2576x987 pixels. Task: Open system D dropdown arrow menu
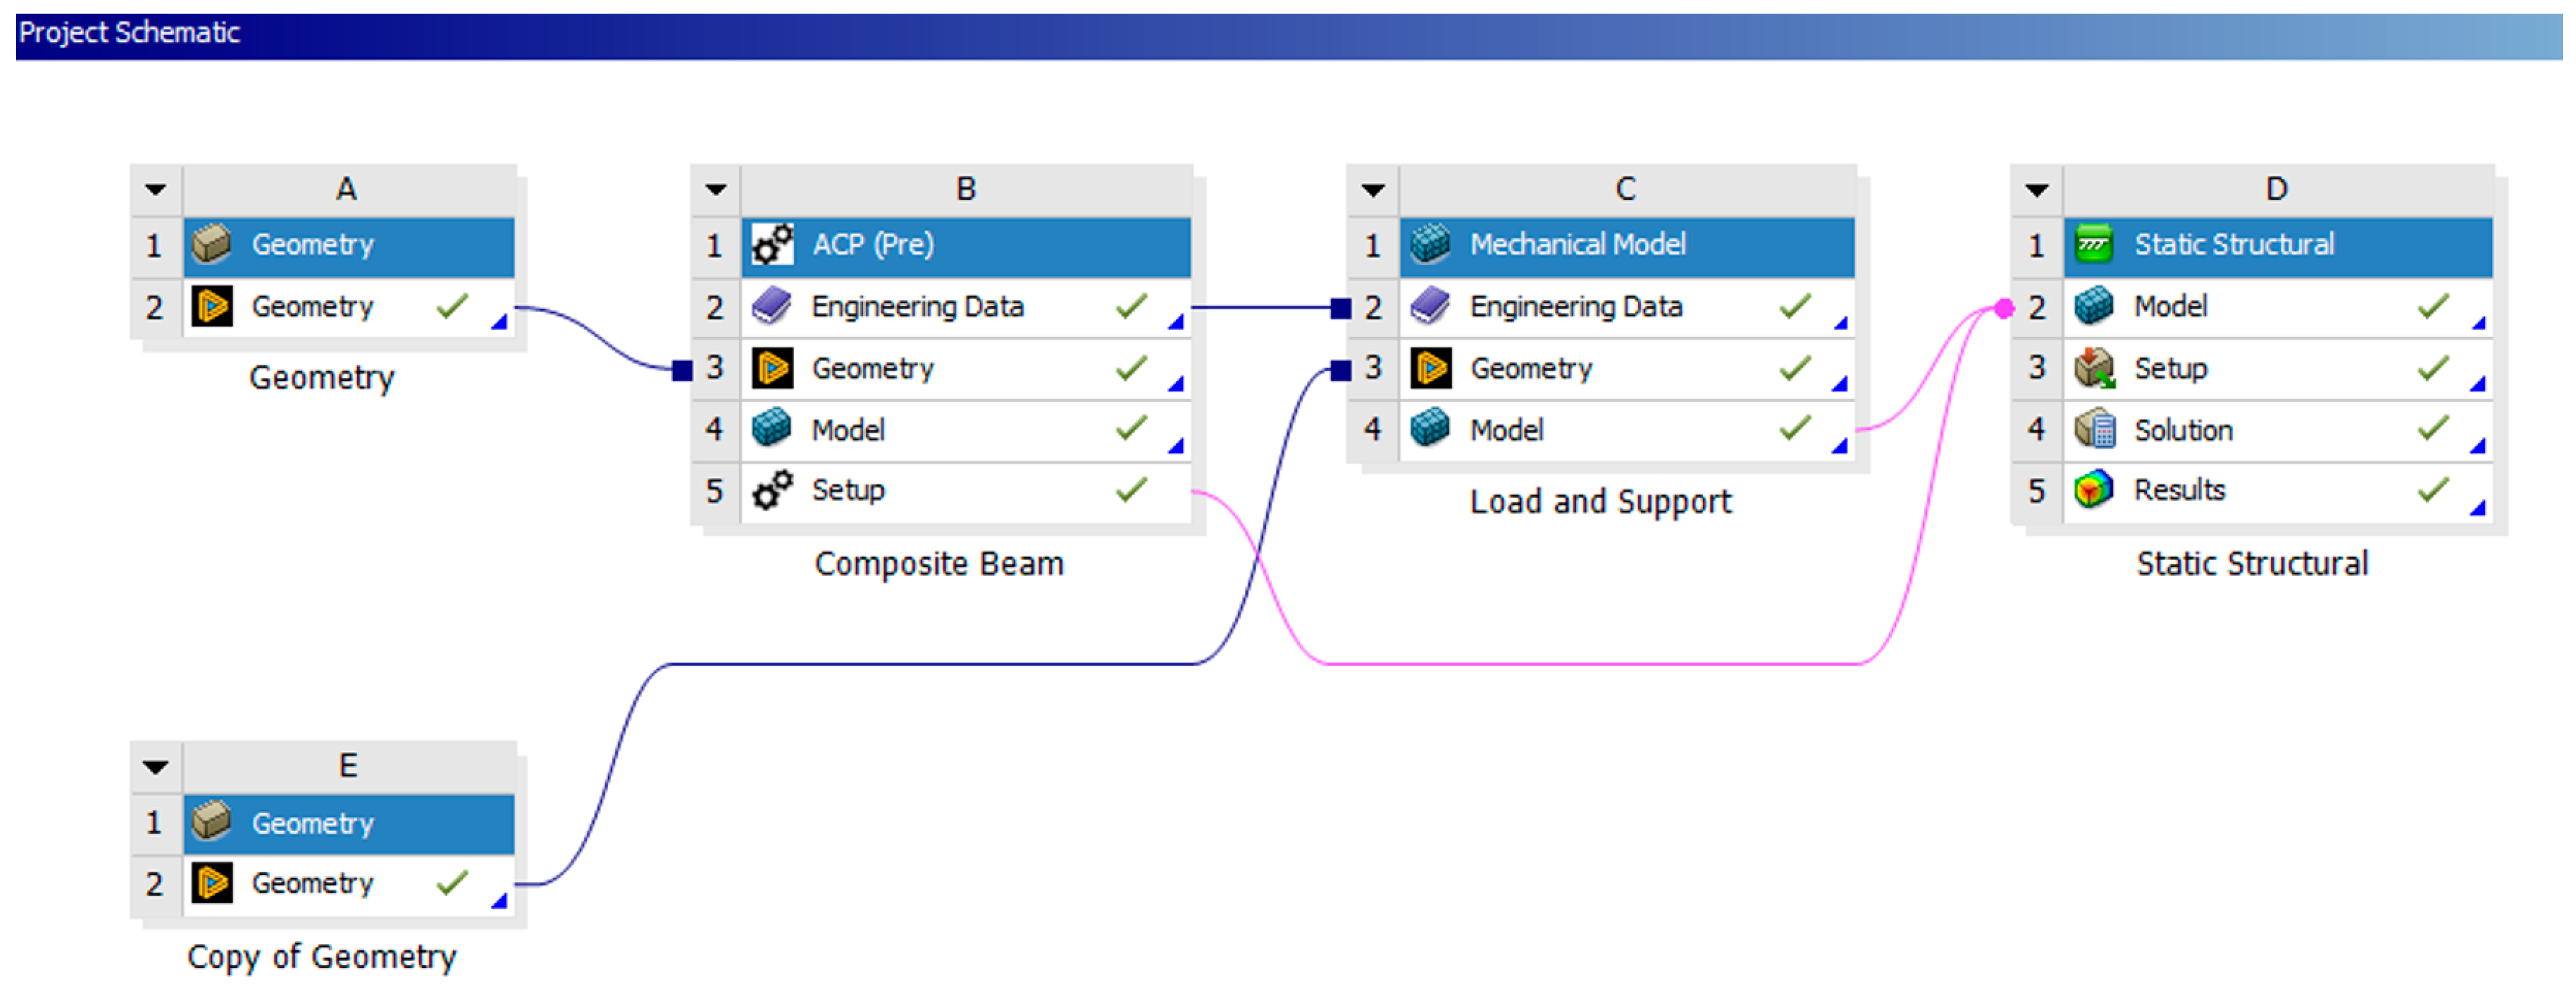pyautogui.click(x=2037, y=189)
